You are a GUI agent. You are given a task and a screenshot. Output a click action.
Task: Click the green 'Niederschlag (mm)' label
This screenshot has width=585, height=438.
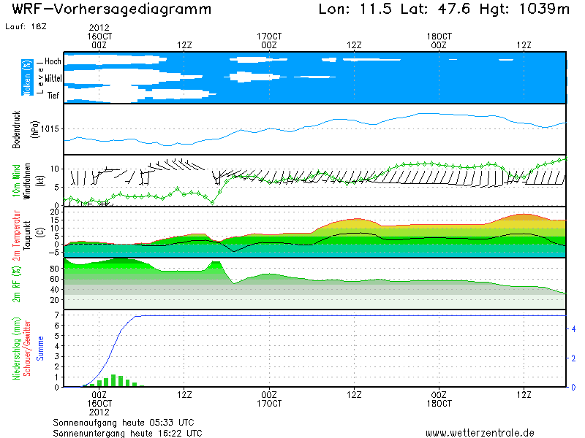pyautogui.click(x=16, y=349)
